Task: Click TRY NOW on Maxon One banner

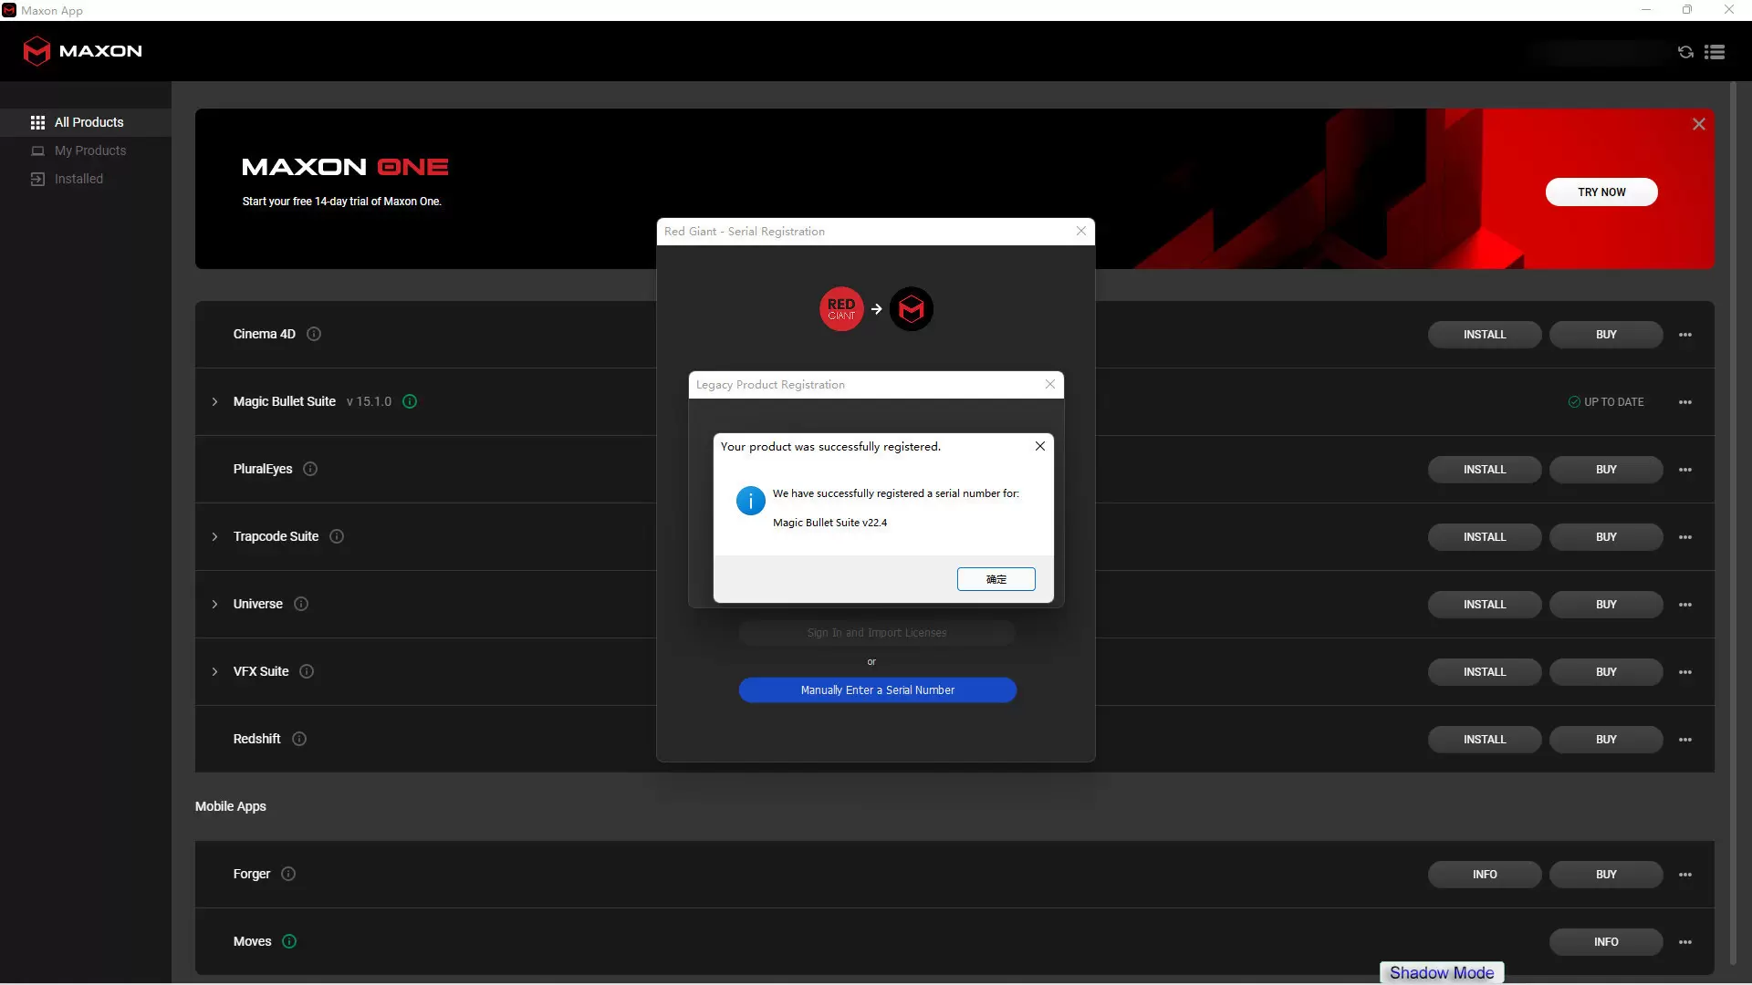Action: click(x=1601, y=192)
